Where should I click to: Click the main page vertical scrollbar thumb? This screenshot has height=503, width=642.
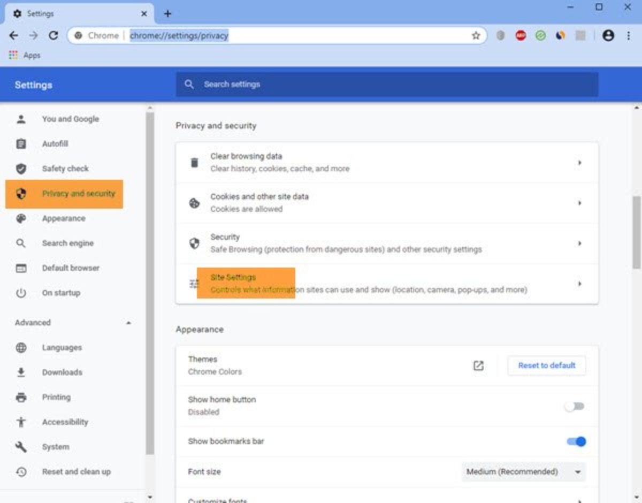coord(637,231)
